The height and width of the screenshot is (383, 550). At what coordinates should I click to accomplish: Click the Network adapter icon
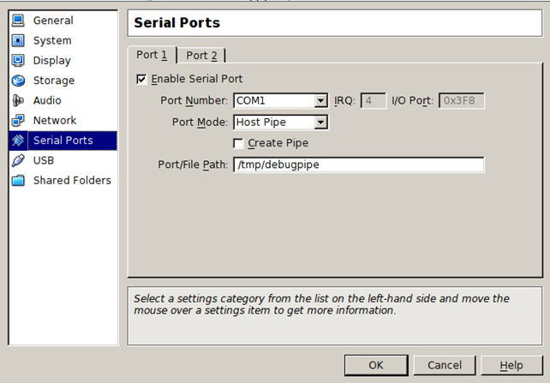click(x=18, y=121)
